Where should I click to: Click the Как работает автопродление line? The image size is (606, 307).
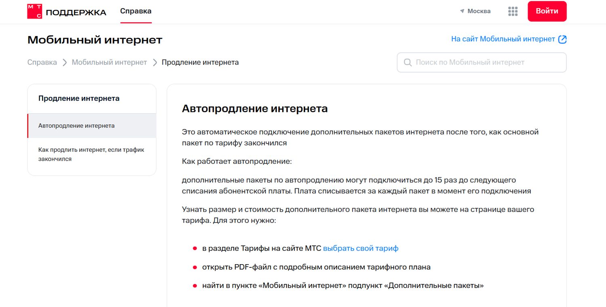click(x=237, y=162)
